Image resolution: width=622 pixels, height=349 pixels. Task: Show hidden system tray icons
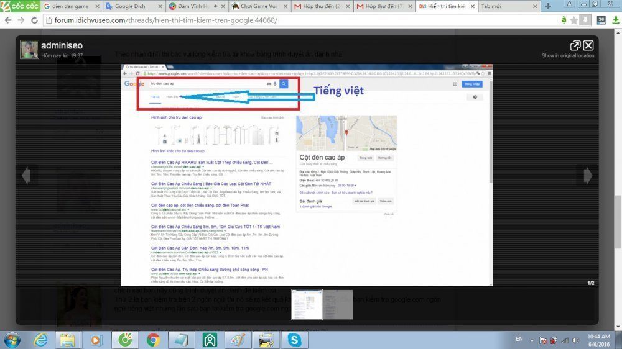(x=532, y=340)
